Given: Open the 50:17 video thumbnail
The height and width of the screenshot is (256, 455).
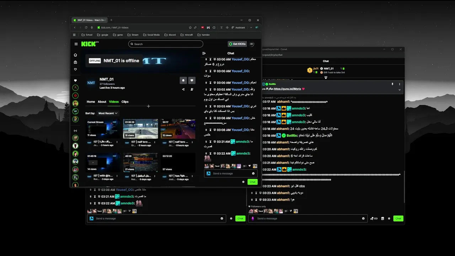Looking at the screenshot, I should [x=178, y=129].
